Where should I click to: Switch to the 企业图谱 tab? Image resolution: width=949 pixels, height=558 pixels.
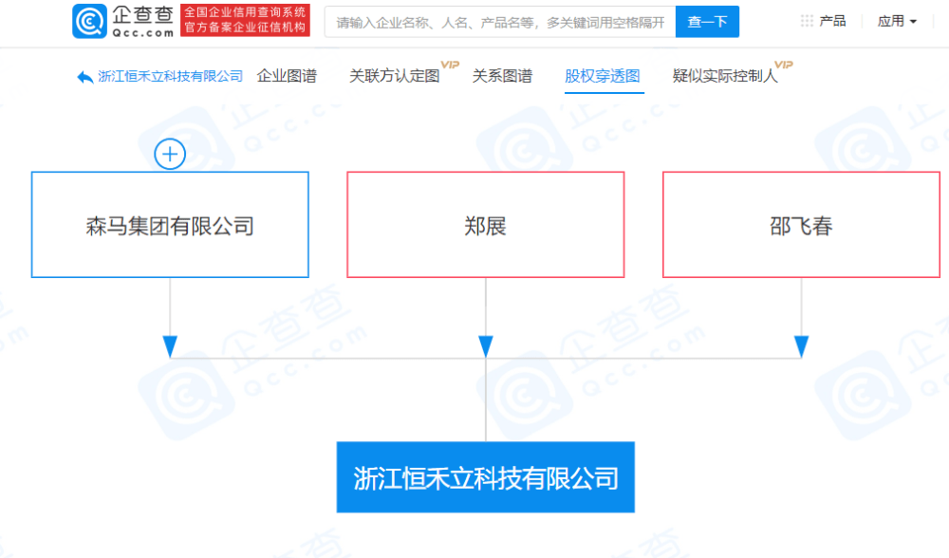click(x=287, y=76)
